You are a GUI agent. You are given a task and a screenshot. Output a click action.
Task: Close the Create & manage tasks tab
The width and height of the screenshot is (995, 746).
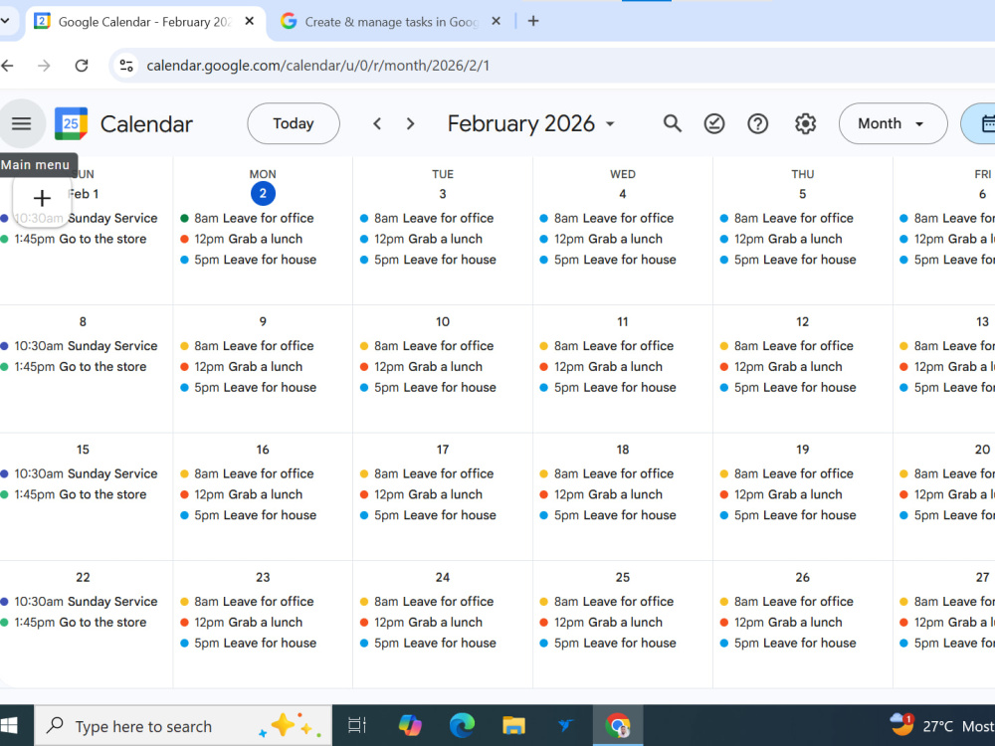tap(497, 21)
